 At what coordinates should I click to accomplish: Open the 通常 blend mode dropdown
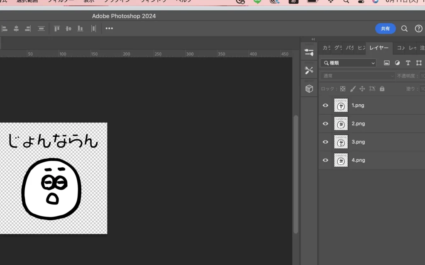(357, 76)
